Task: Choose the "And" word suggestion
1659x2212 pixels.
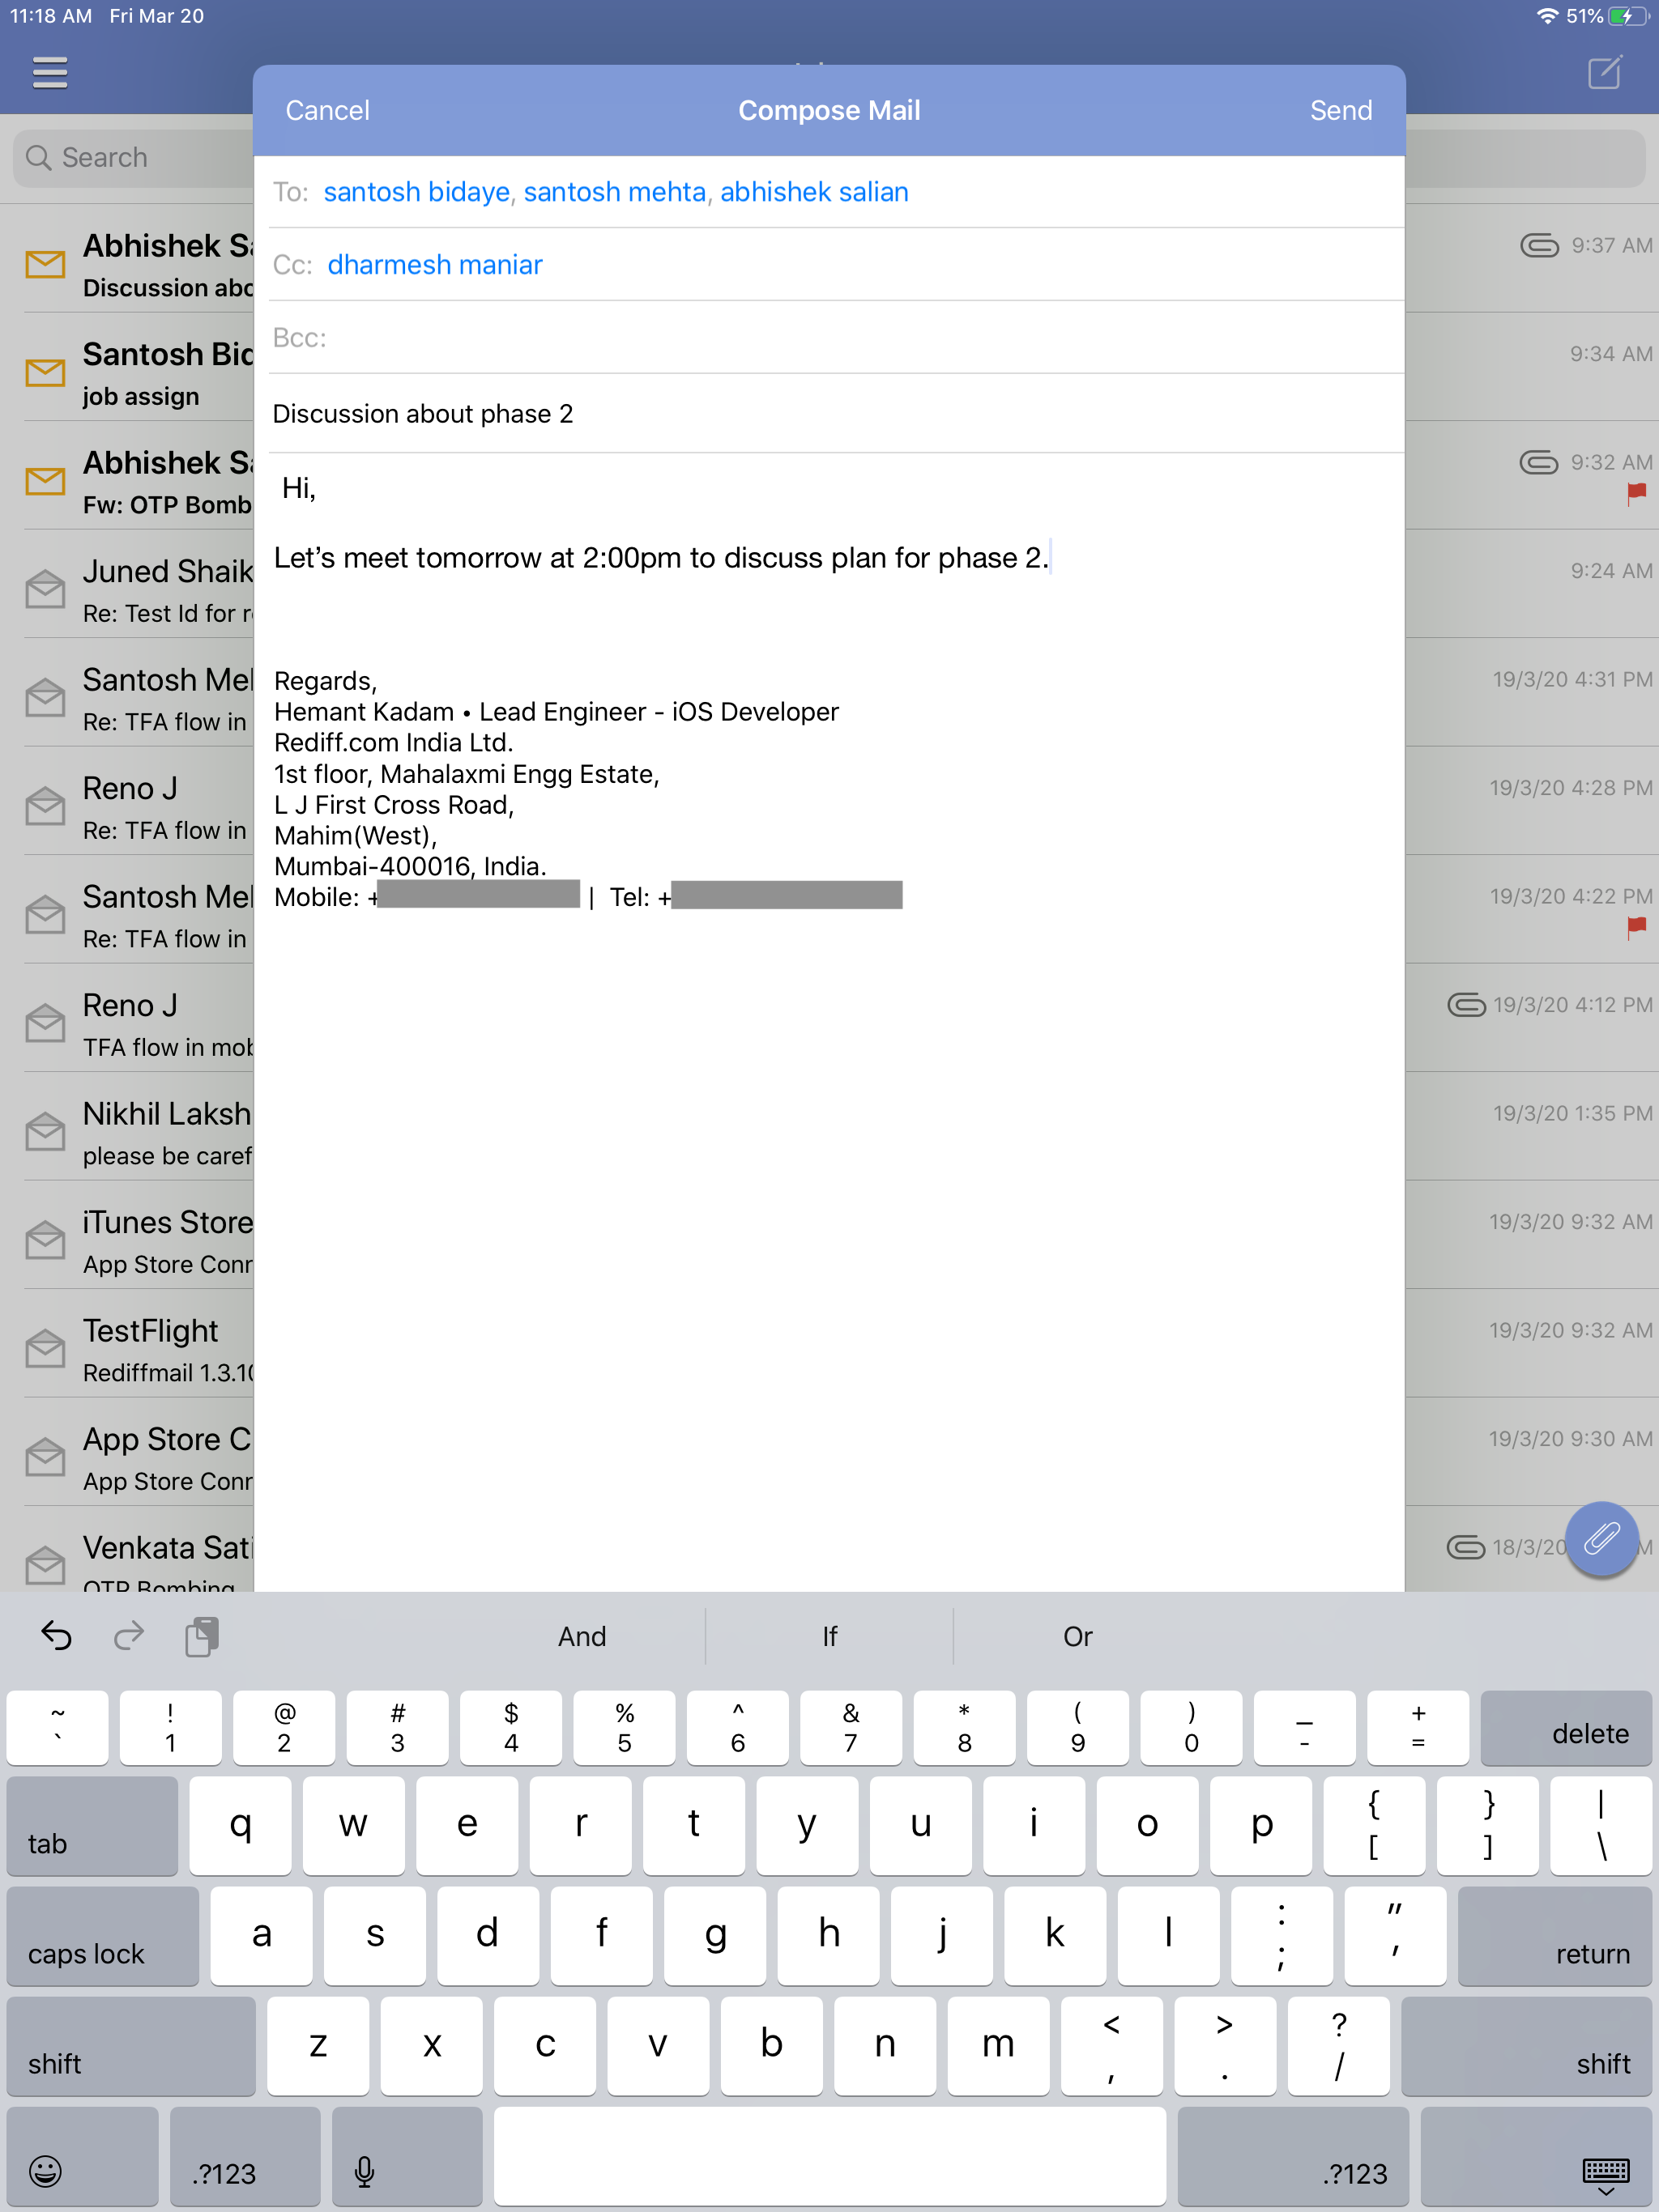Action: (x=582, y=1636)
